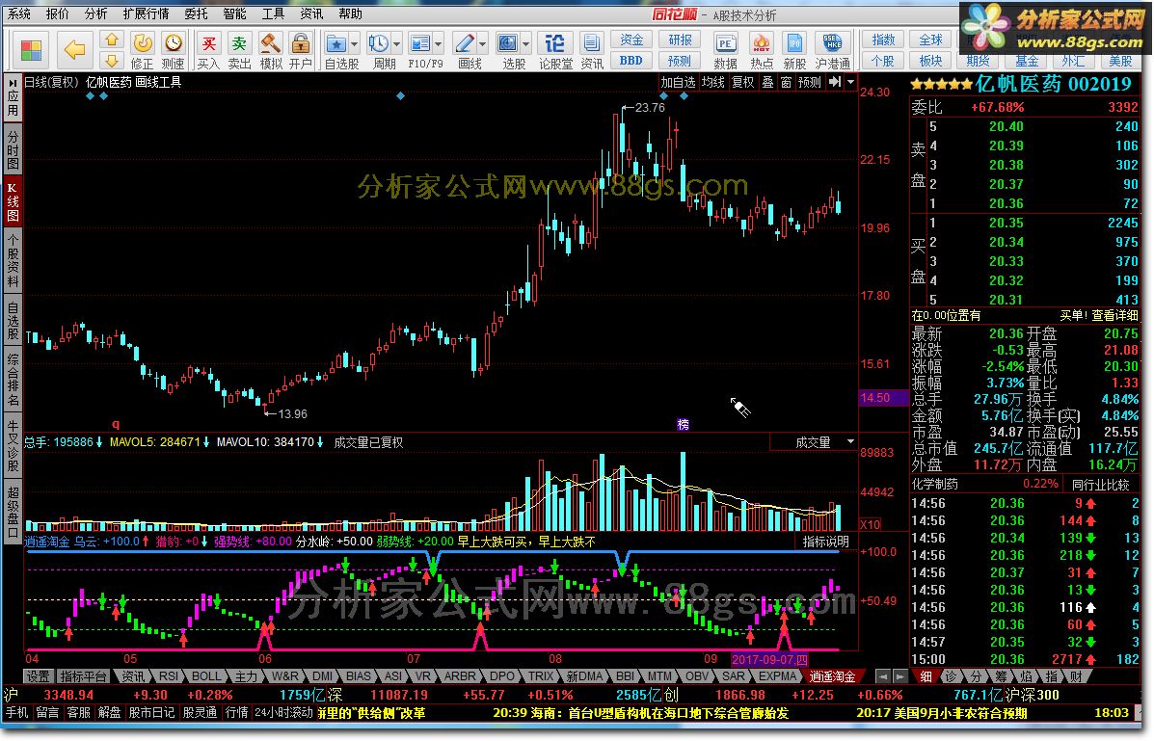
Task: Toggle 窗 window layout option
Action: point(786,82)
